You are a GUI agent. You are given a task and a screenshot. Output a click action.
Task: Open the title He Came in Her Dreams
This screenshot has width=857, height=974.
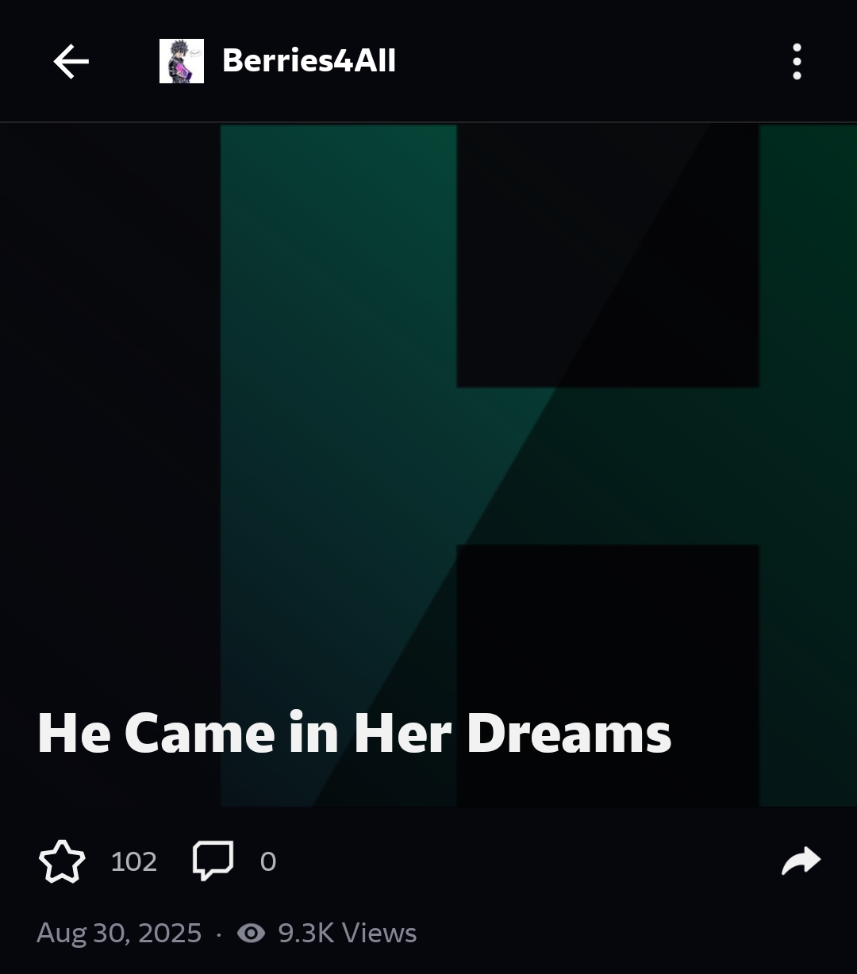(354, 733)
